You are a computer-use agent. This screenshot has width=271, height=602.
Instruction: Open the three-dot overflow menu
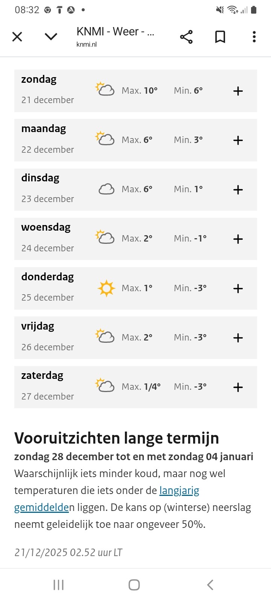(254, 37)
